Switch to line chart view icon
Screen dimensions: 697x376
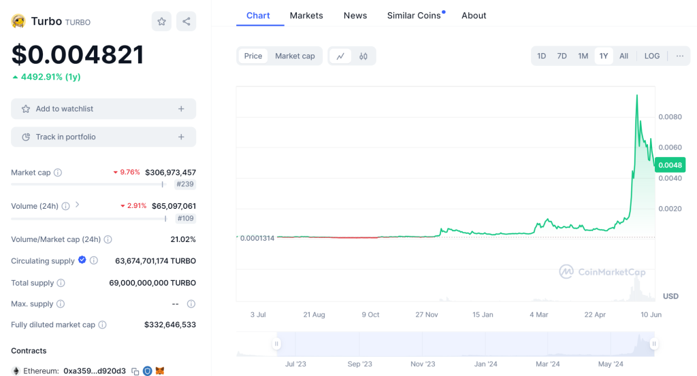(x=340, y=56)
